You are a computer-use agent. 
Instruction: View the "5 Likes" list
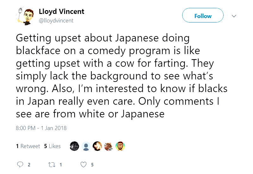coord(52,146)
